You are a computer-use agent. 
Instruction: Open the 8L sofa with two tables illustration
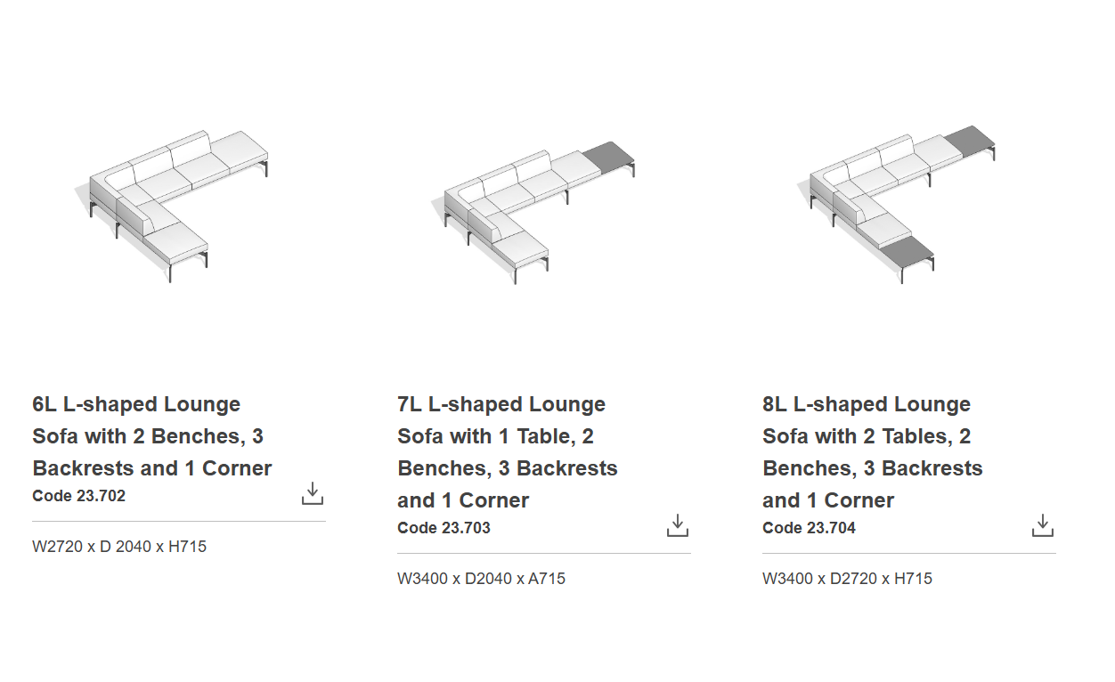[899, 203]
